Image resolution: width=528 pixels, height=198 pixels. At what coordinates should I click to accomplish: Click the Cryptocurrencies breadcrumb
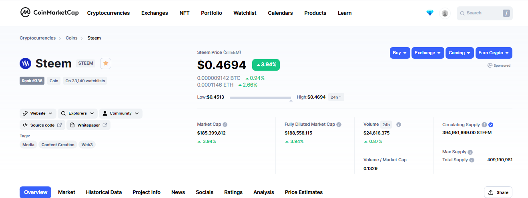(38, 38)
